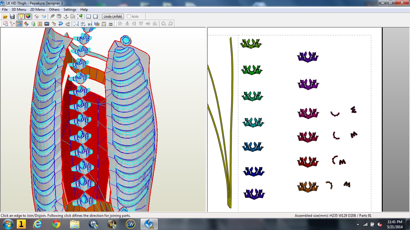Screen dimensions: 410x230
Task: Open the file explorer folder in taskbar
Action: [75, 224]
